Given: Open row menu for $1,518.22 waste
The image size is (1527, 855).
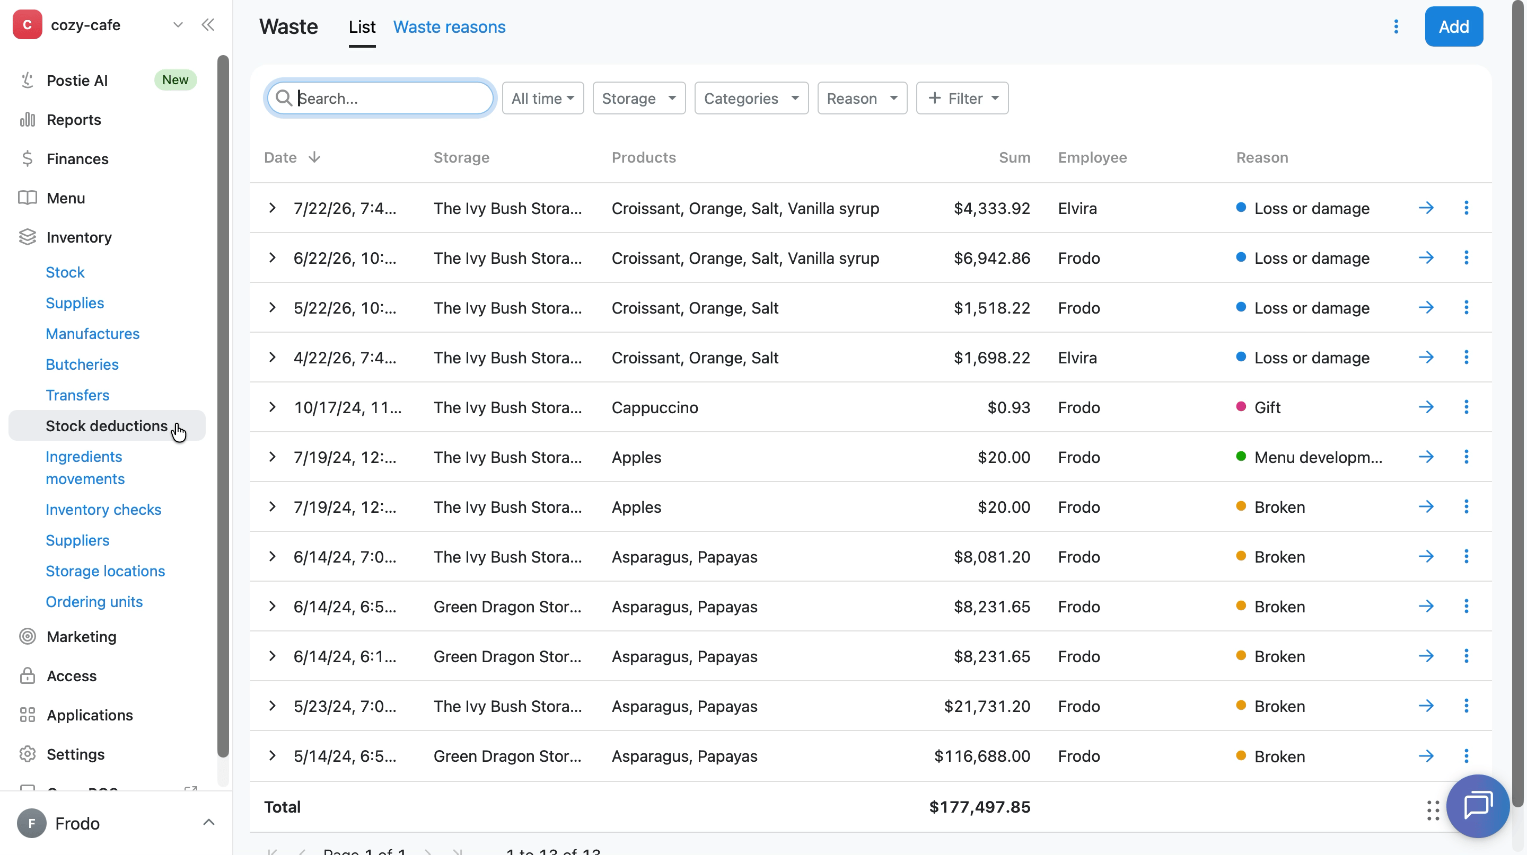Looking at the screenshot, I should click(x=1466, y=307).
